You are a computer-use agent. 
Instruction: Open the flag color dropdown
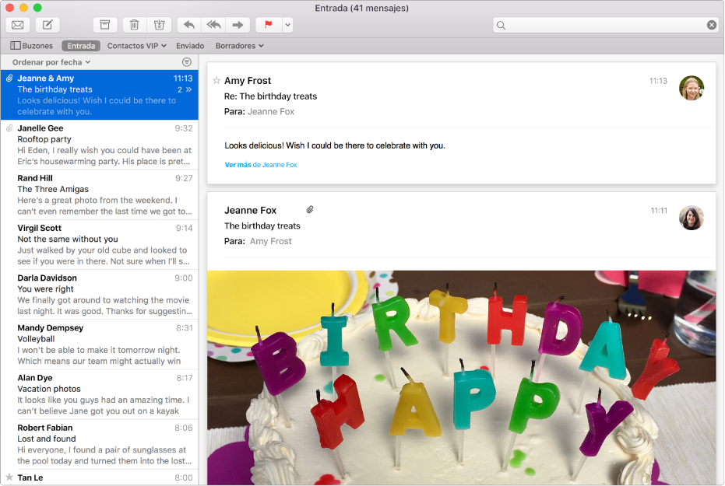(287, 24)
